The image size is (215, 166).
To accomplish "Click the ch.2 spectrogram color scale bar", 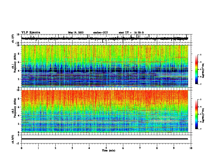I will [x=197, y=114].
